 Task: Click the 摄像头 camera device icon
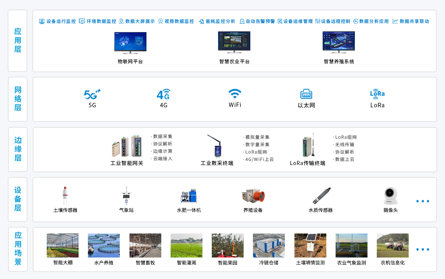(x=390, y=196)
